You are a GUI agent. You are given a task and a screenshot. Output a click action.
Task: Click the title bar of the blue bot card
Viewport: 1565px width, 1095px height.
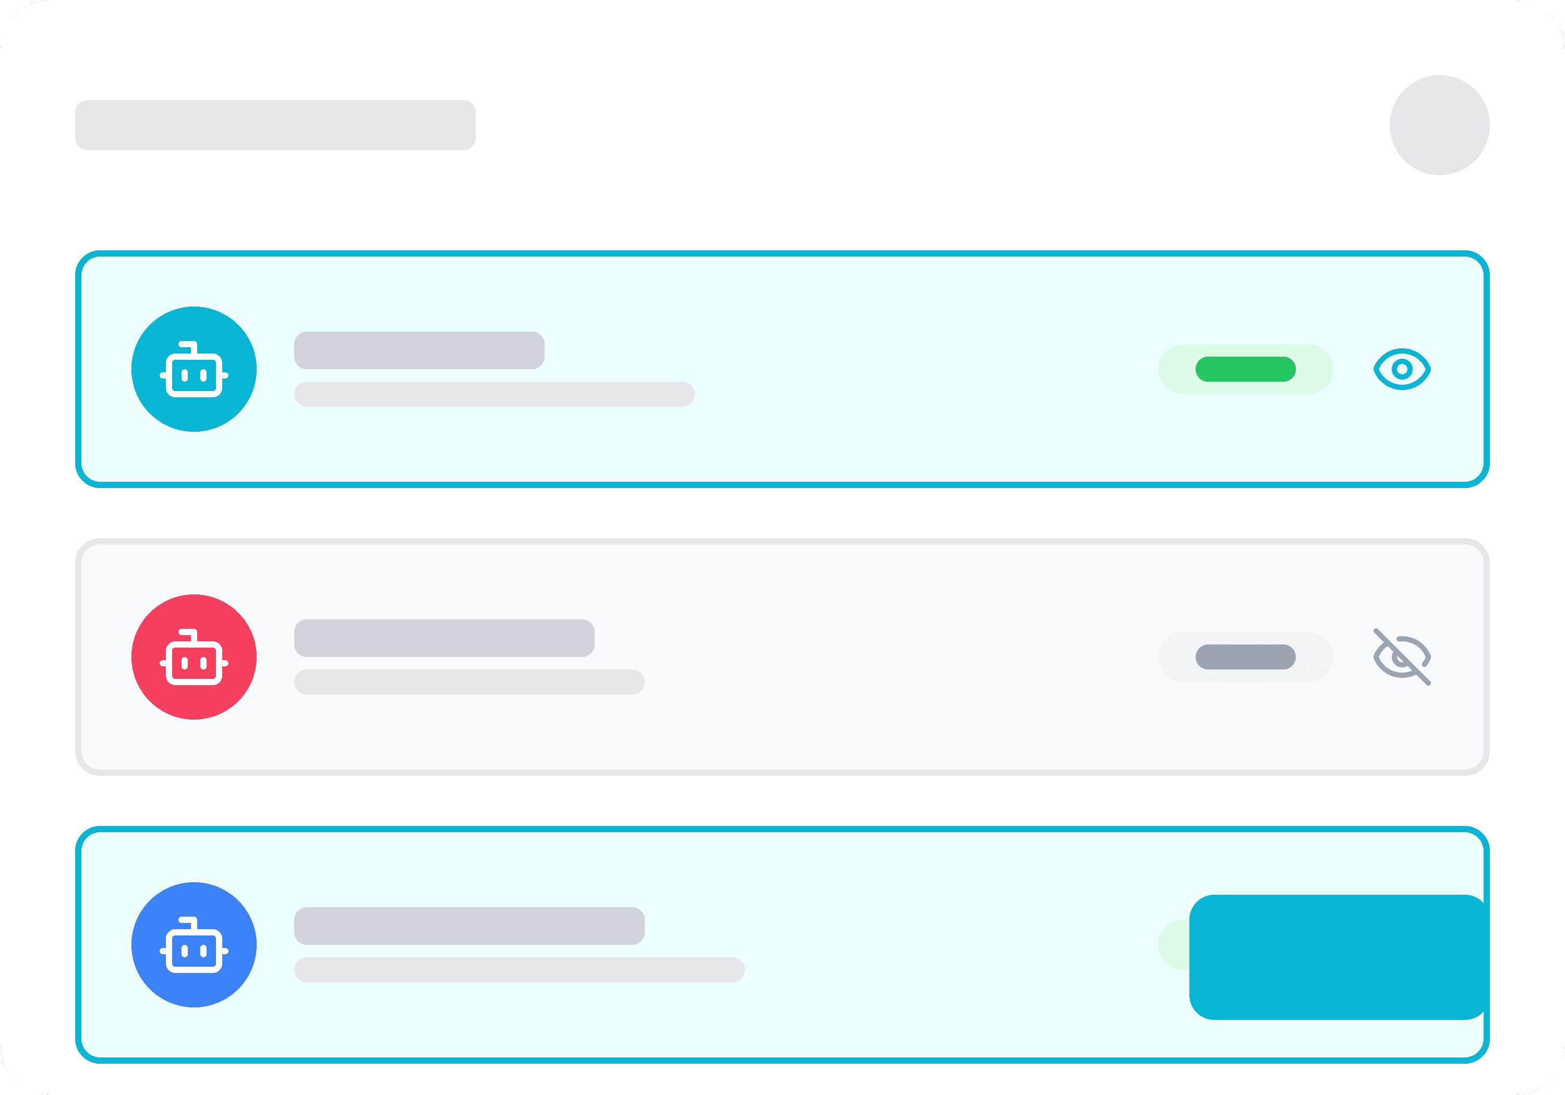pyautogui.click(x=469, y=926)
